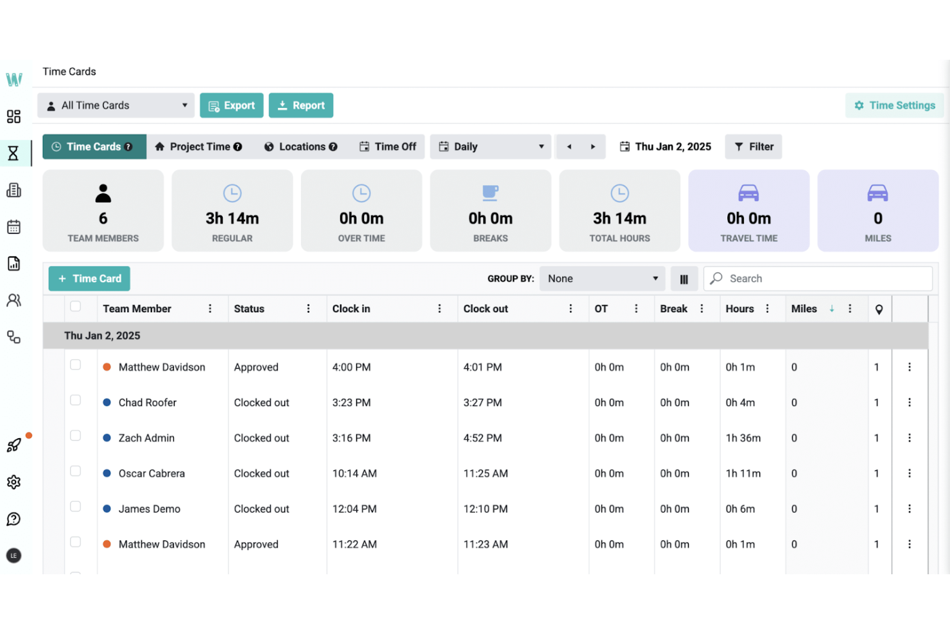Open the Calendar sidebar icon
950x634 pixels.
click(14, 226)
